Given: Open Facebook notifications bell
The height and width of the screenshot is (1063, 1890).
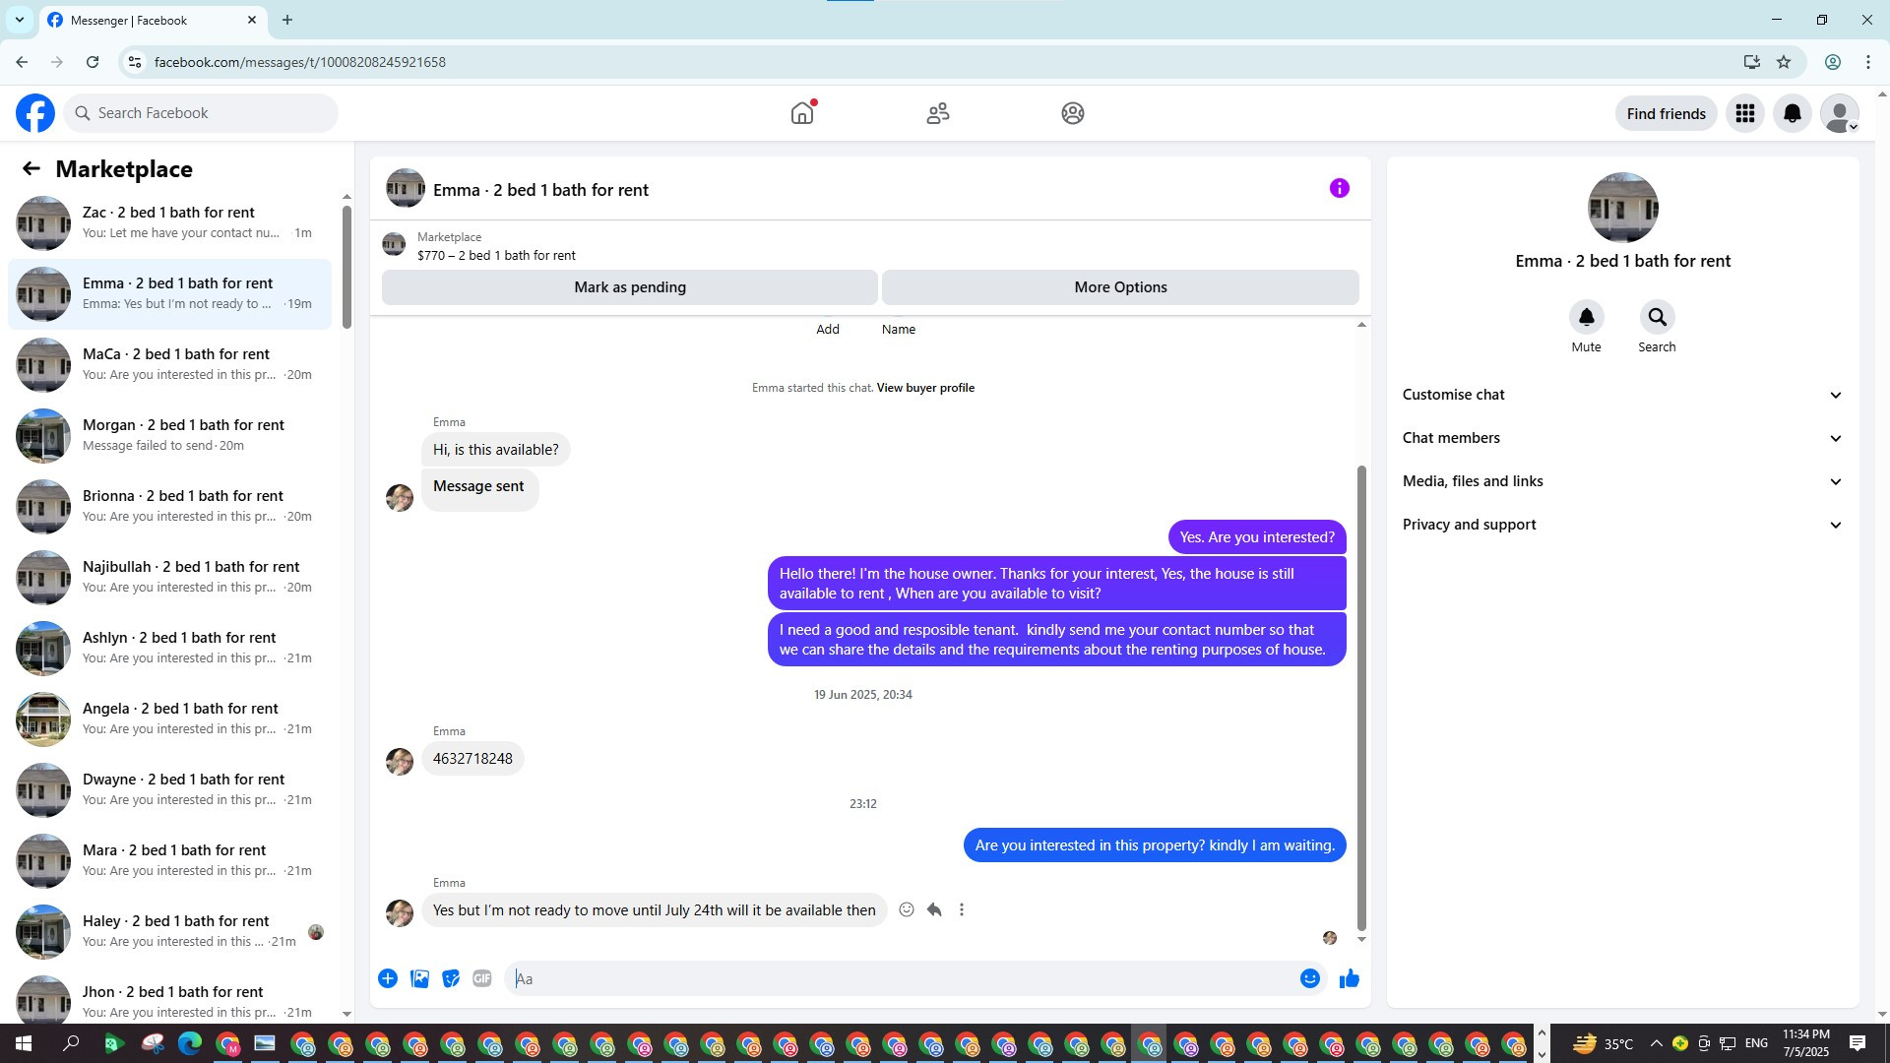Looking at the screenshot, I should pyautogui.click(x=1792, y=113).
